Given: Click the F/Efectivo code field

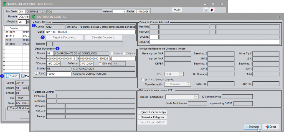Looking at the screenshot, I should pyautogui.click(x=51, y=96).
